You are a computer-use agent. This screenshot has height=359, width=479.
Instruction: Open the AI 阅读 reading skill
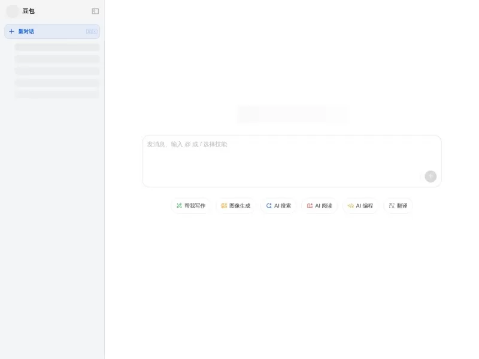[320, 205]
